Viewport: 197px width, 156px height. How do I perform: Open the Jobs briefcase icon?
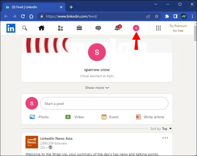point(79,28)
